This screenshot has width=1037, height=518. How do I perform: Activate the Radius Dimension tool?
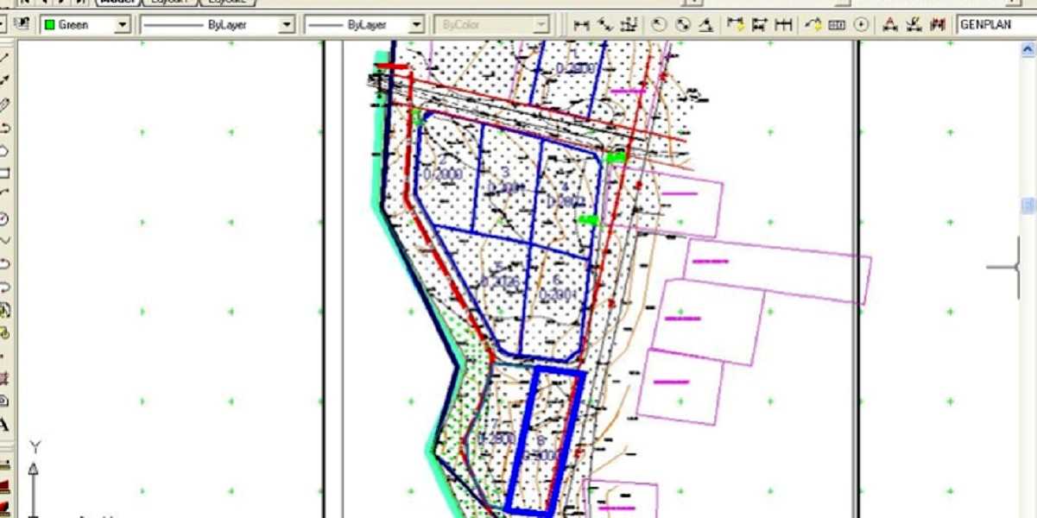click(659, 25)
